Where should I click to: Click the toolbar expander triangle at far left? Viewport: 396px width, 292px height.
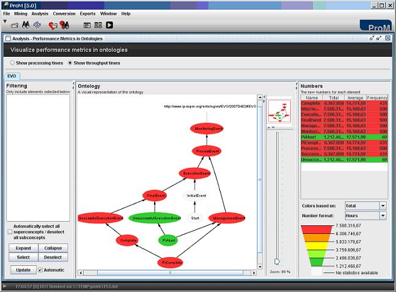point(5,21)
